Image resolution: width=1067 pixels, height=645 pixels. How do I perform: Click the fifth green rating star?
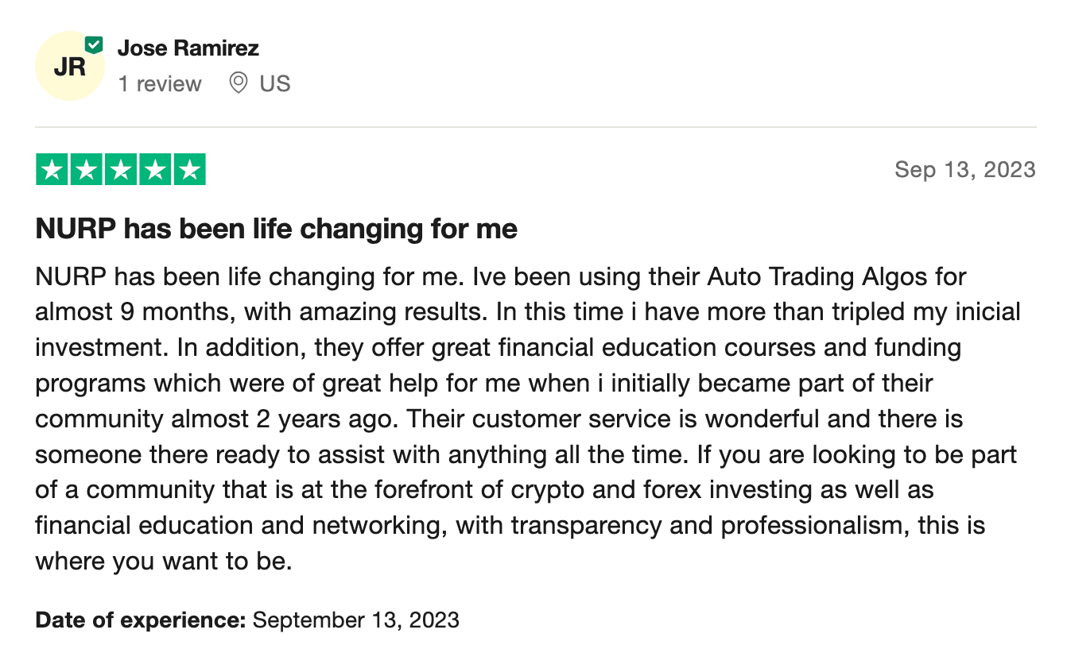click(189, 170)
